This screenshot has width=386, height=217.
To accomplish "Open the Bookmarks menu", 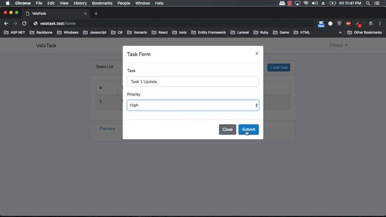I will pyautogui.click(x=102, y=3).
